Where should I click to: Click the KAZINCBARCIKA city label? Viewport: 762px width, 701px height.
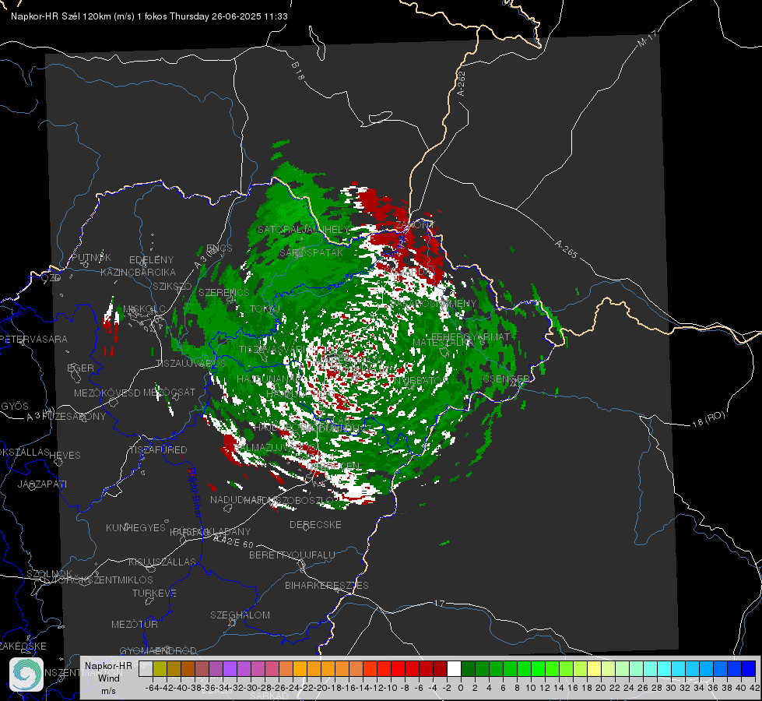(x=138, y=273)
